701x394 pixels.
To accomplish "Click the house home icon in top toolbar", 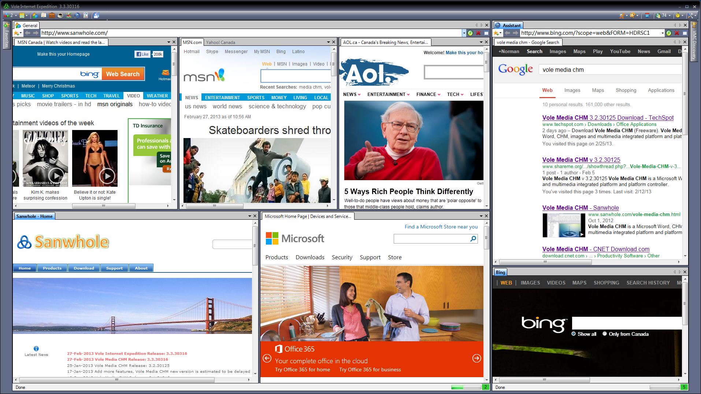I will pos(35,15).
